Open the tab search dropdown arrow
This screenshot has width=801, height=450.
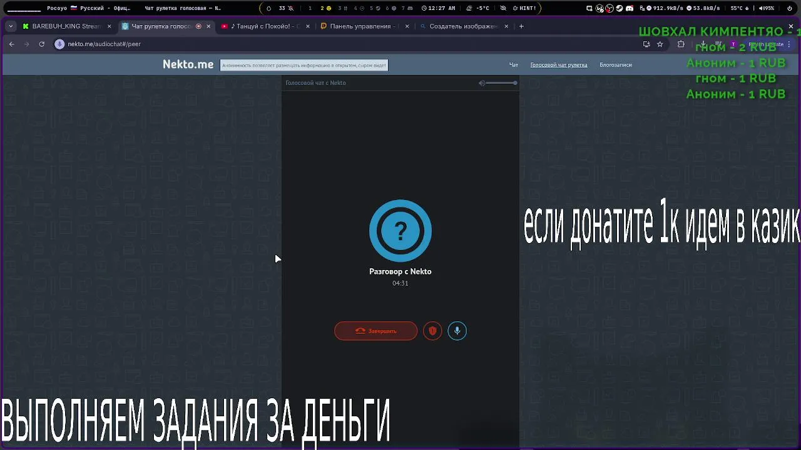pos(11,26)
